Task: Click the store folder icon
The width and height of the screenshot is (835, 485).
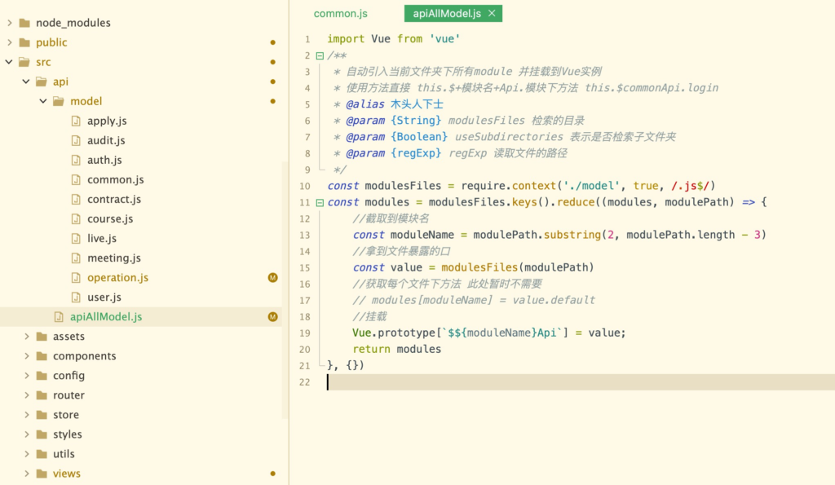Action: click(42, 415)
